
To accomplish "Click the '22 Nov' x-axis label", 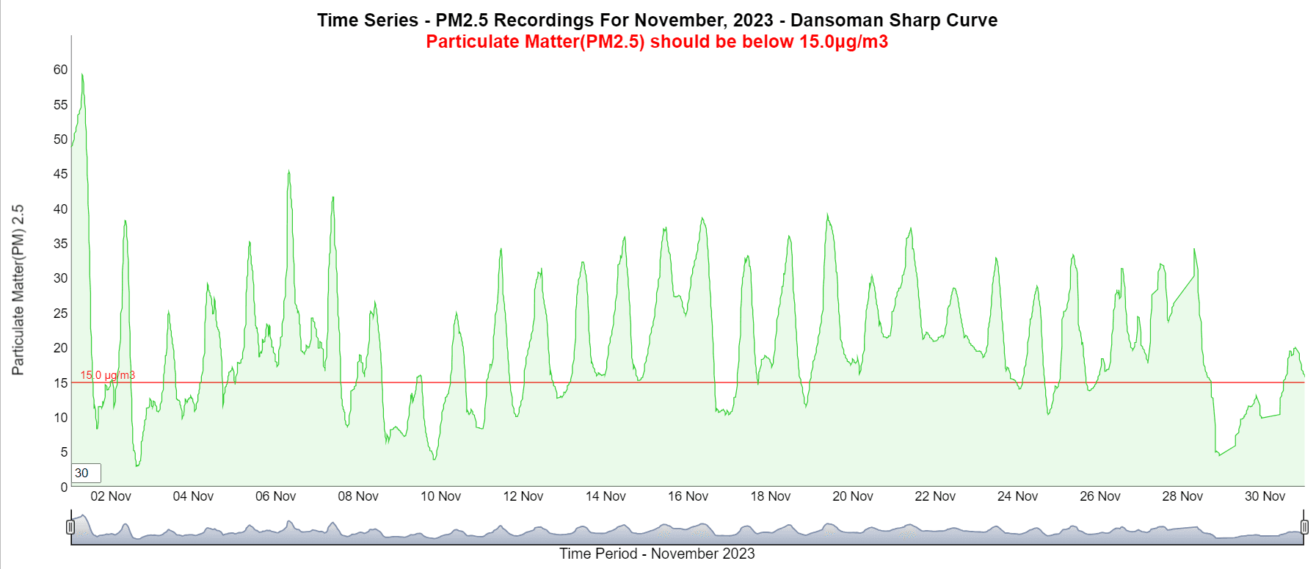I will coord(935,496).
